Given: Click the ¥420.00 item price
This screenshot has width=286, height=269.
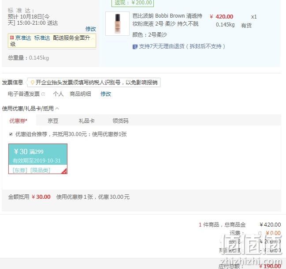Looking at the screenshot, I should pos(221,17).
